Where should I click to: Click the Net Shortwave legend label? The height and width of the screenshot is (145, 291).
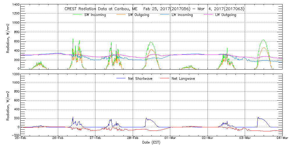142,78
